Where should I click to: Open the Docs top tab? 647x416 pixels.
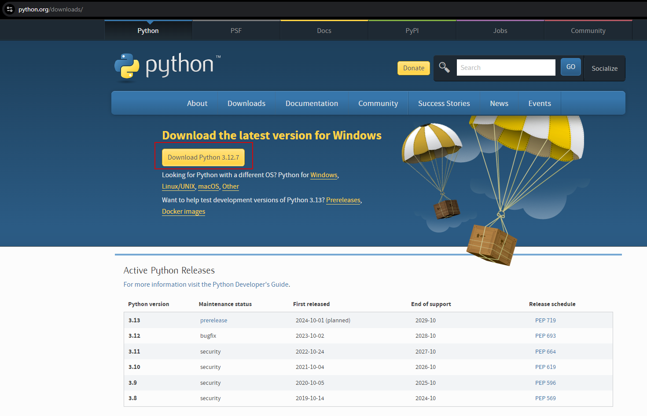pos(324,30)
